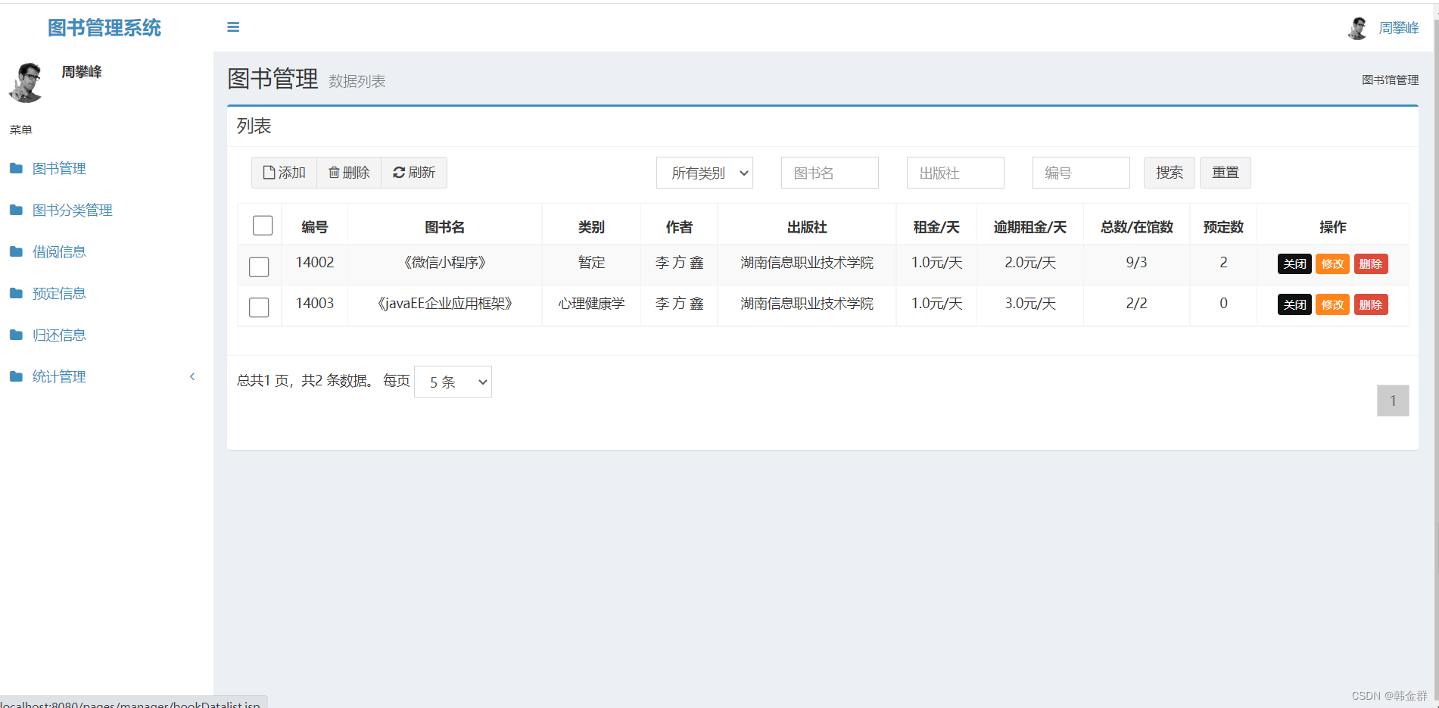Click 修改 button for book 《微信小程序》
1439x708 pixels.
[x=1332, y=264]
